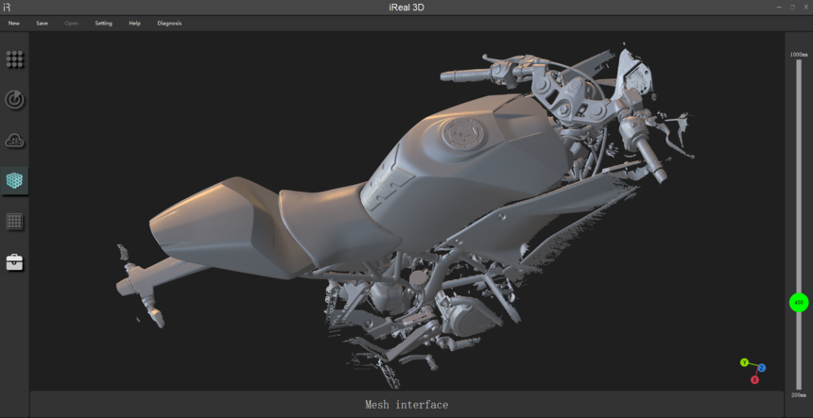This screenshot has height=418, width=813.
Task: Click the iR logo in title bar
Action: 8,8
